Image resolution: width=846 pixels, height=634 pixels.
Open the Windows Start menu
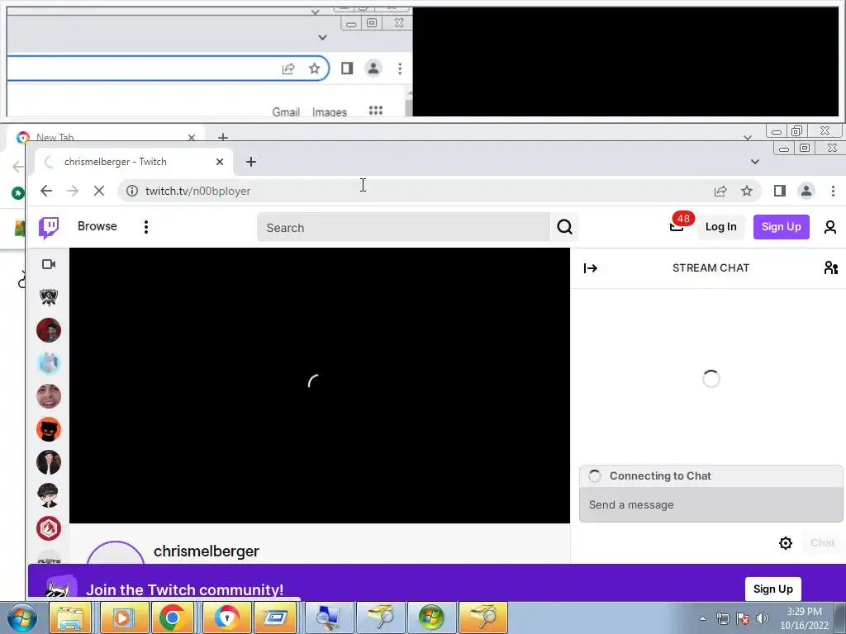21,617
